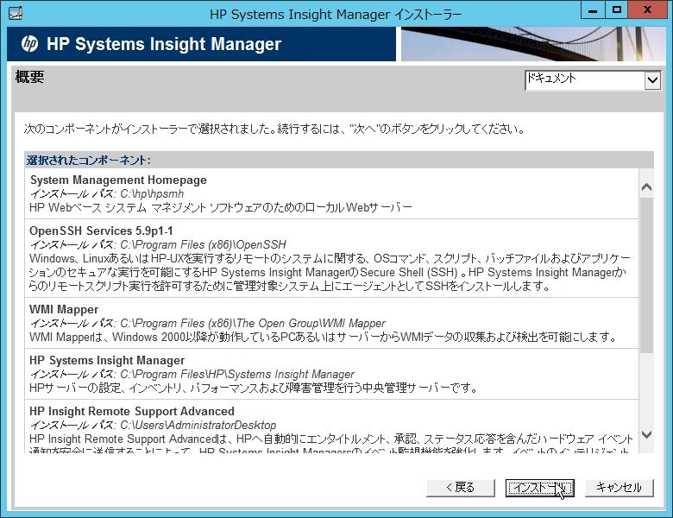Image resolution: width=673 pixels, height=518 pixels.
Task: Click the インストール (Install) button
Action: (540, 488)
